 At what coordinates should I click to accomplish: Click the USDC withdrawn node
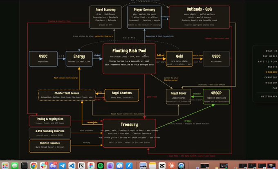[216, 59]
